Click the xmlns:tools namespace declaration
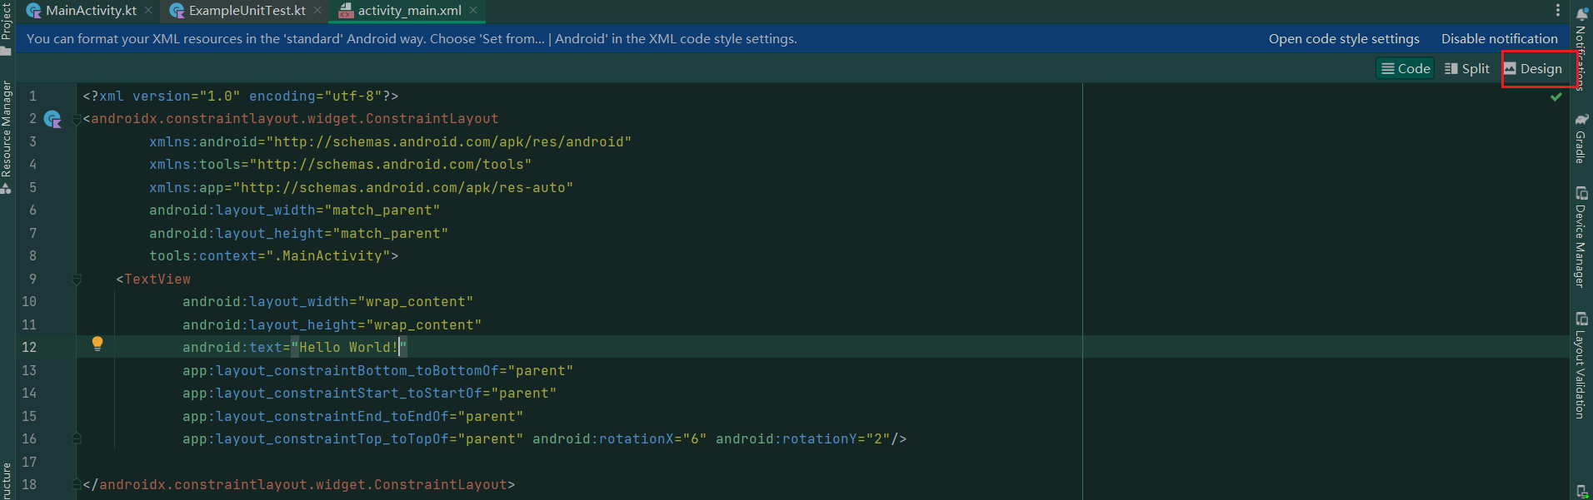This screenshot has height=500, width=1593. coord(340,165)
